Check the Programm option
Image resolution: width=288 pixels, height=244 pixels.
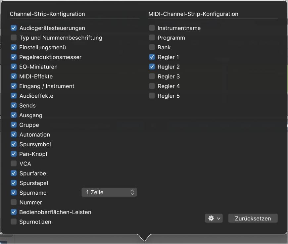(152, 38)
